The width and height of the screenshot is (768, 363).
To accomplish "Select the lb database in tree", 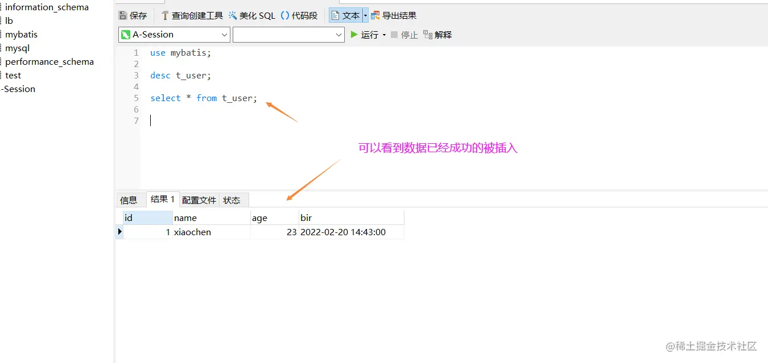I will 9,21.
